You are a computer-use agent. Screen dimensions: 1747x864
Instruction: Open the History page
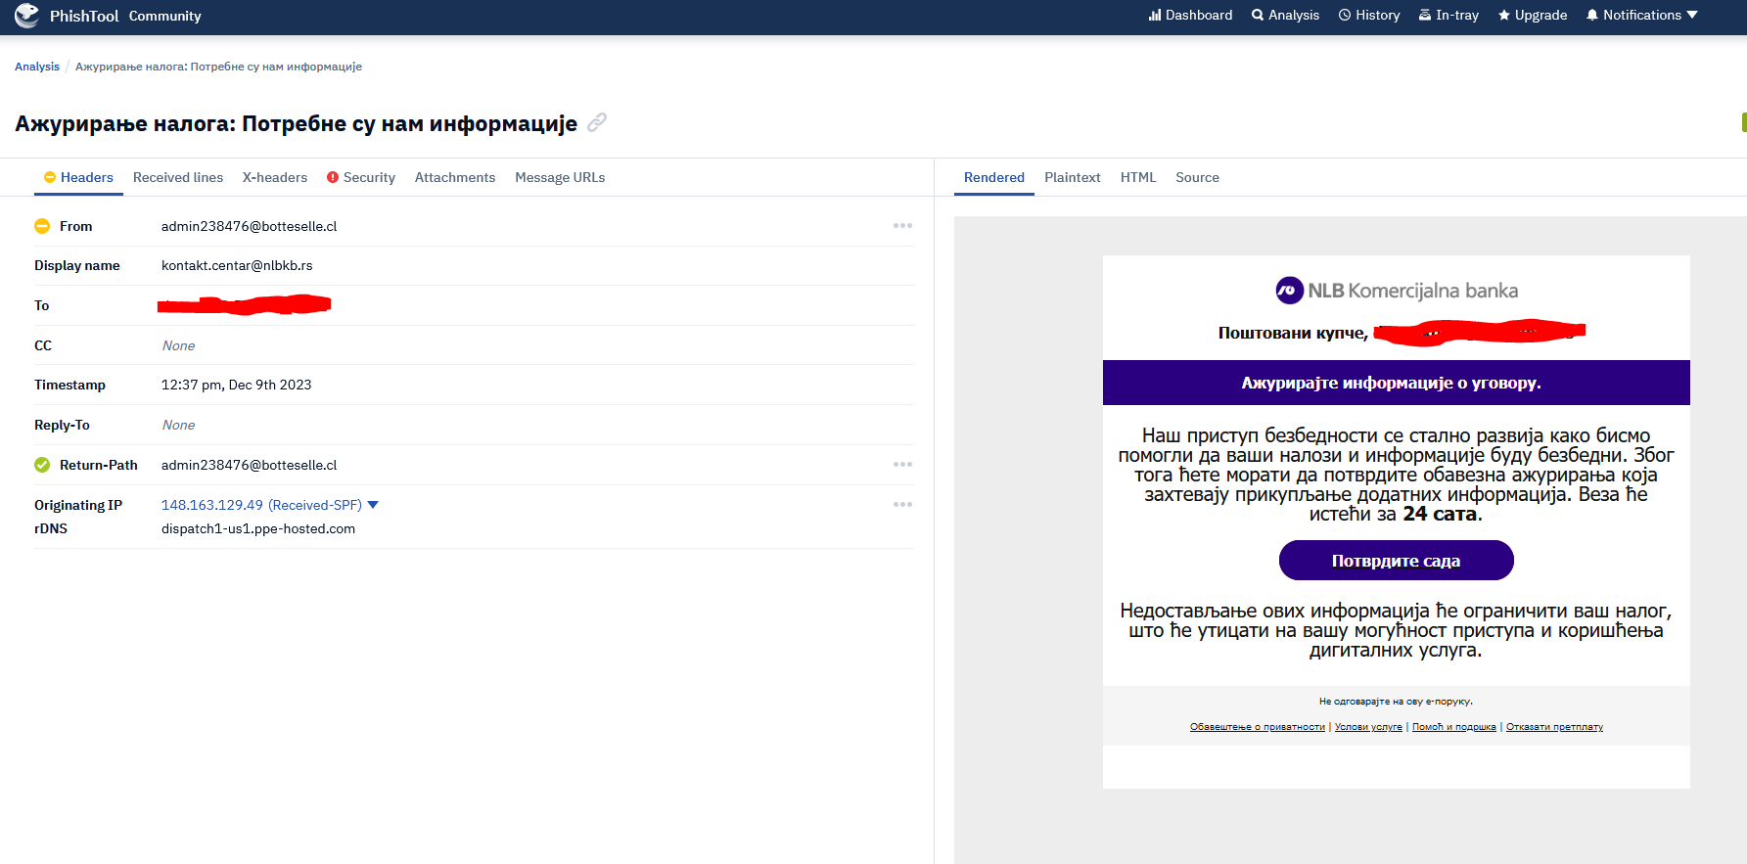1369,16
